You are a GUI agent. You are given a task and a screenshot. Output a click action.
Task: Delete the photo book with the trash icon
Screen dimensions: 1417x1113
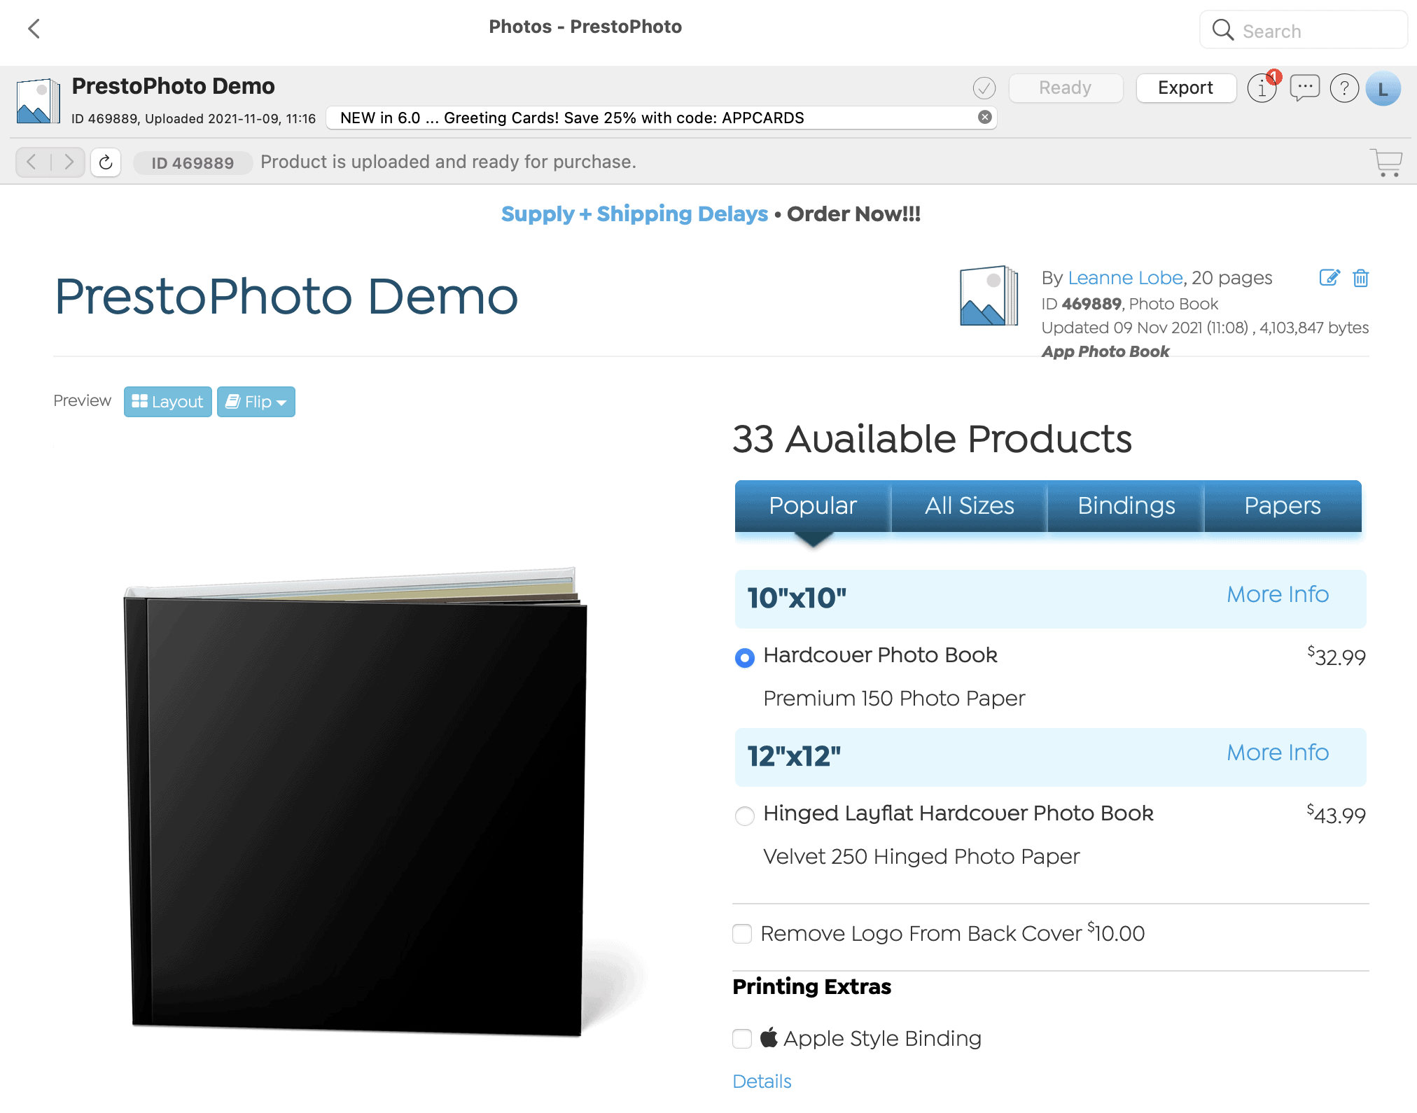[x=1360, y=278]
